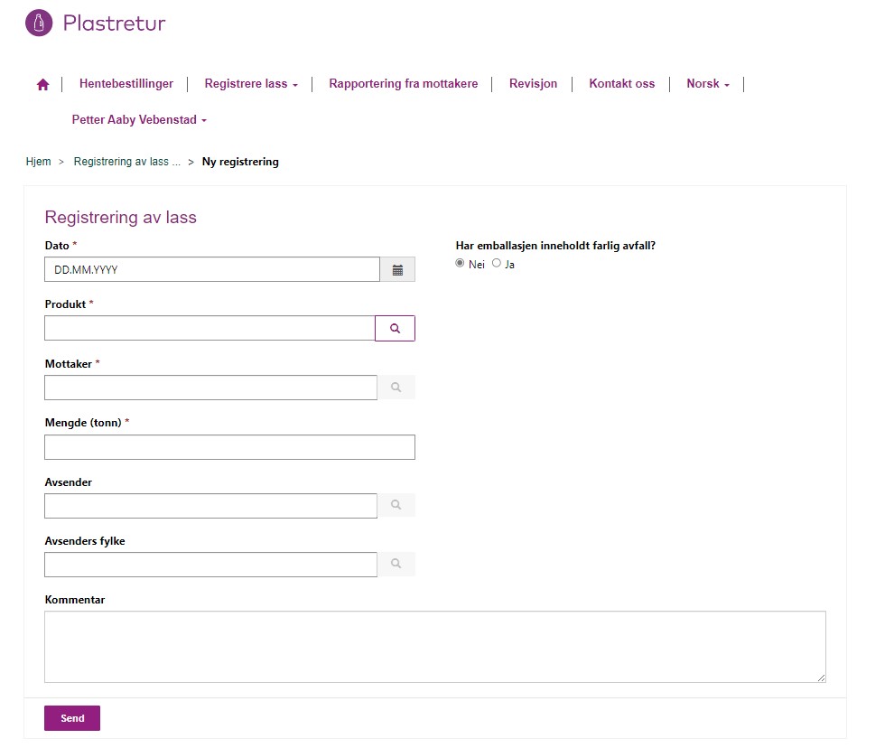
Task: Click the Avsenders fylke search icon
Action: coord(396,565)
